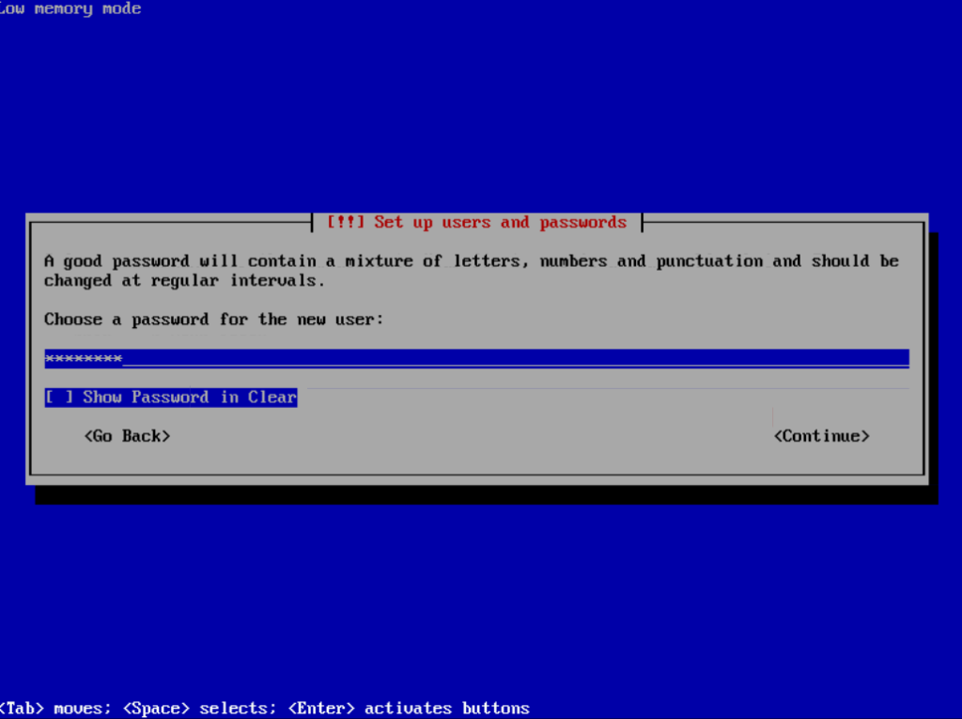Click the good password advice paragraph

[x=472, y=271]
